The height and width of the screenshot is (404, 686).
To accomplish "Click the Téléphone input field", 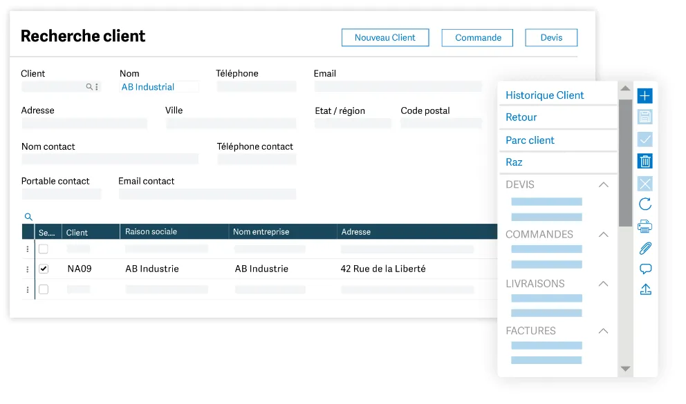I will click(x=257, y=86).
